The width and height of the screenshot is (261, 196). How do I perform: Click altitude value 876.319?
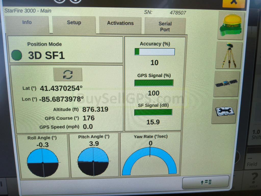(95, 109)
